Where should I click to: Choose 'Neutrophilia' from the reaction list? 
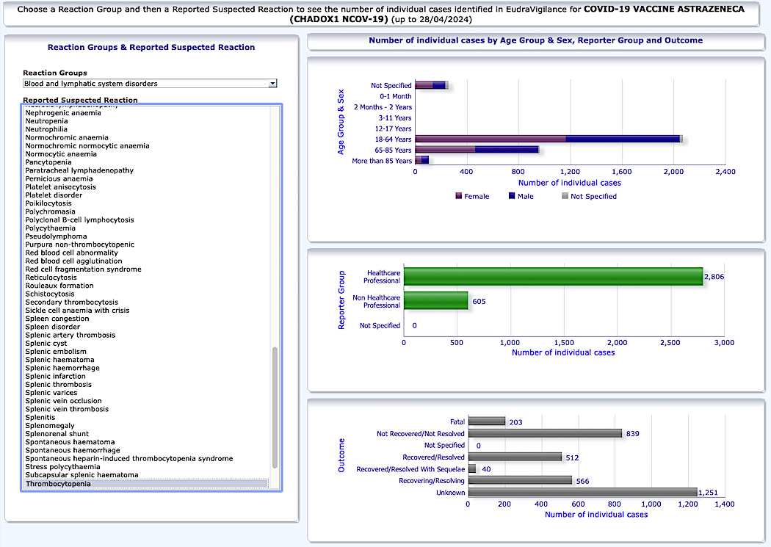pos(46,129)
